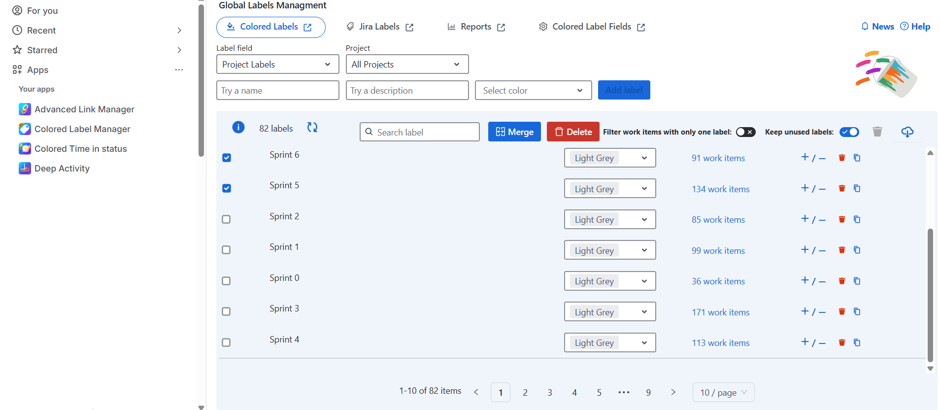Click the grey trash bin icon in the toolbar
The image size is (940, 410).
[877, 132]
